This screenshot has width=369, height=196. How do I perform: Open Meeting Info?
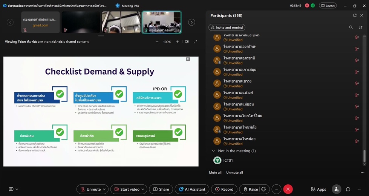(127, 6)
